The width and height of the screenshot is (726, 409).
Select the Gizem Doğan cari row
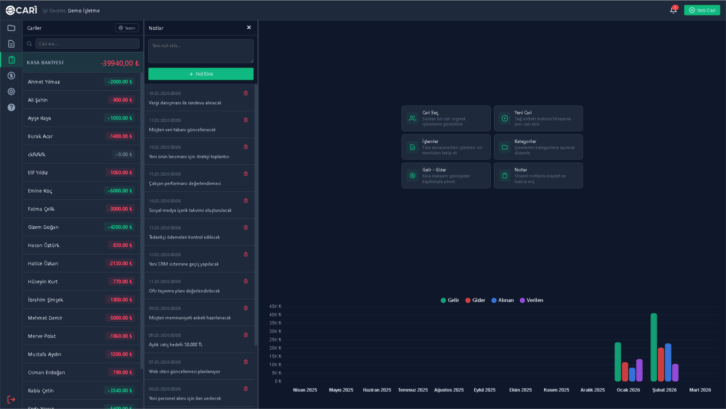point(81,227)
